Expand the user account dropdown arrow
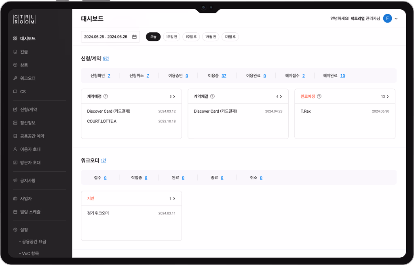Screen dimensions: 414x265 point(396,19)
